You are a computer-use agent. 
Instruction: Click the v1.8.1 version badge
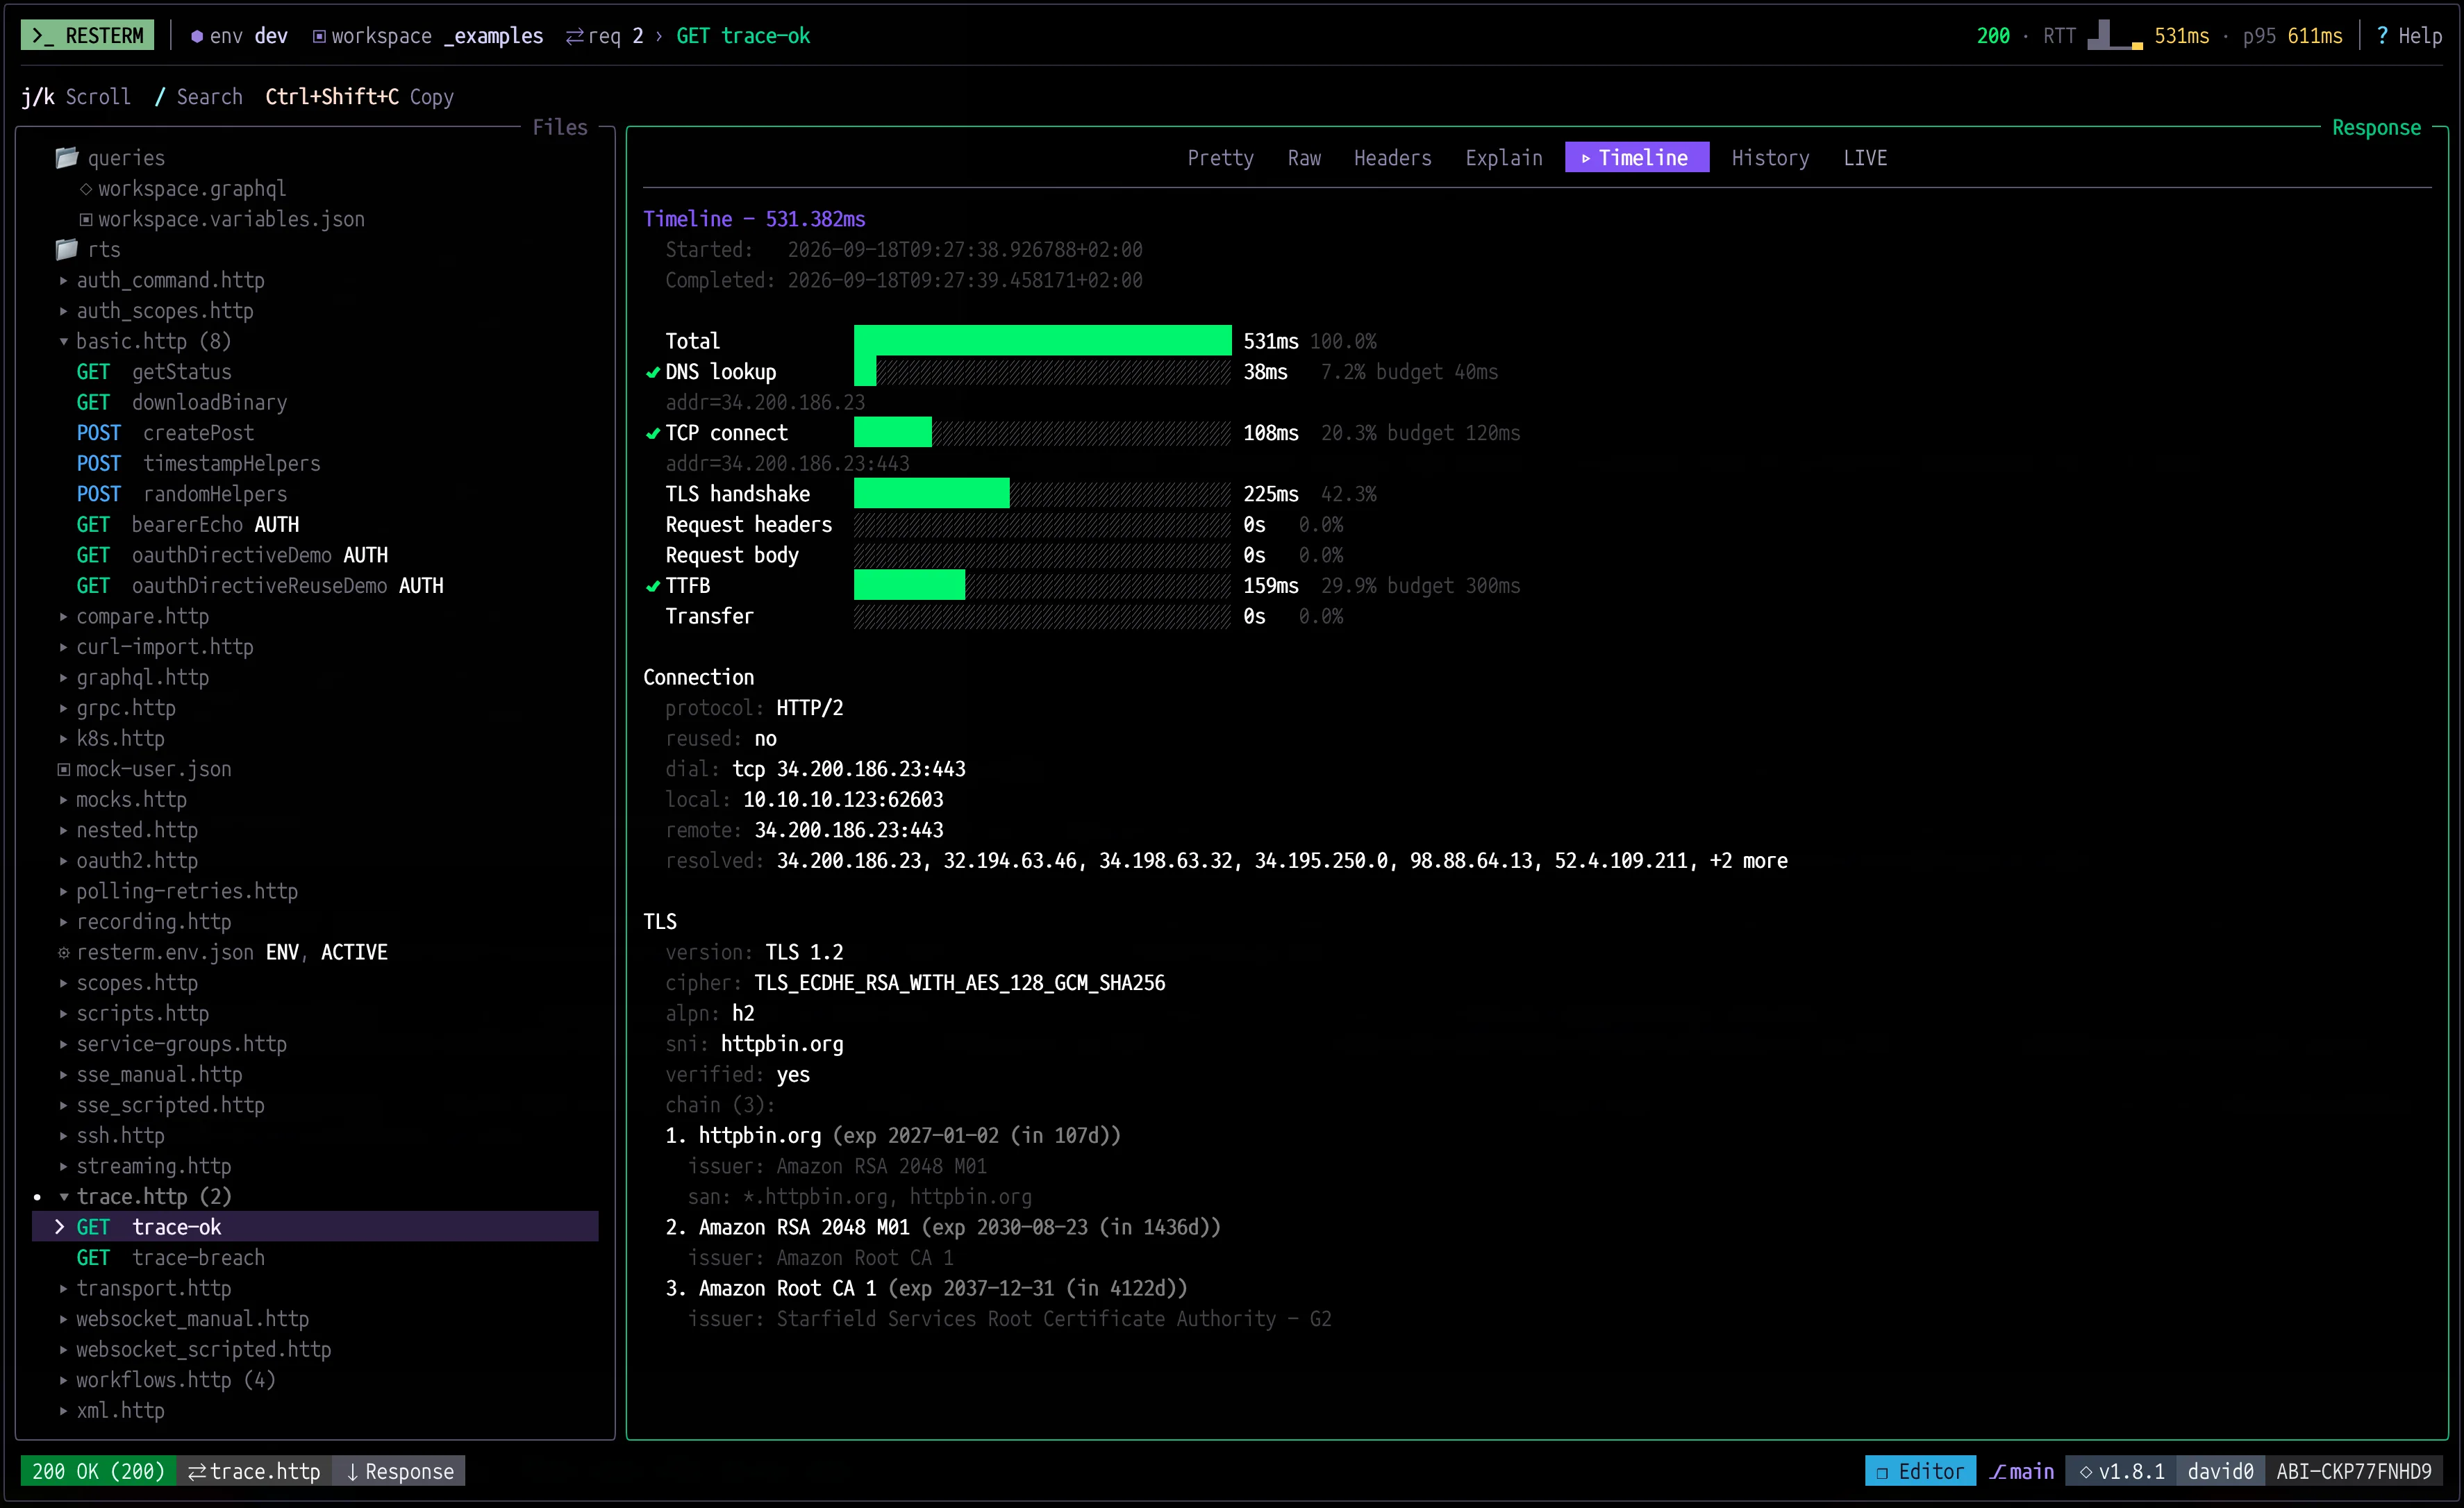click(x=2121, y=1471)
